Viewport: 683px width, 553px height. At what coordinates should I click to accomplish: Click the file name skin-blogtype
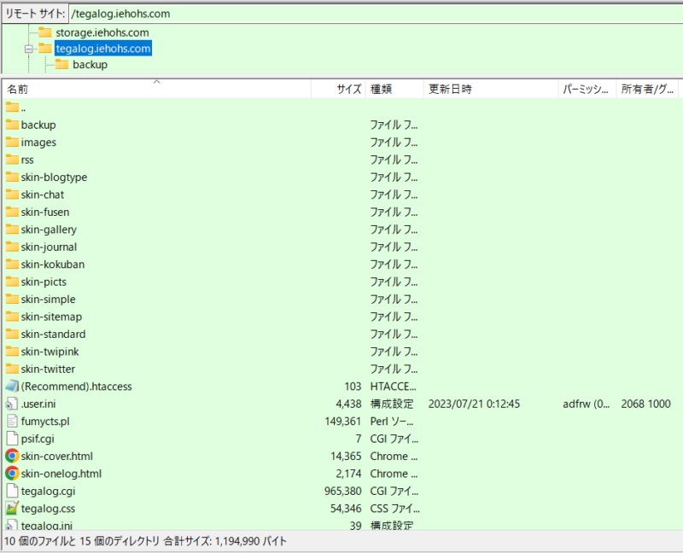[x=54, y=178]
